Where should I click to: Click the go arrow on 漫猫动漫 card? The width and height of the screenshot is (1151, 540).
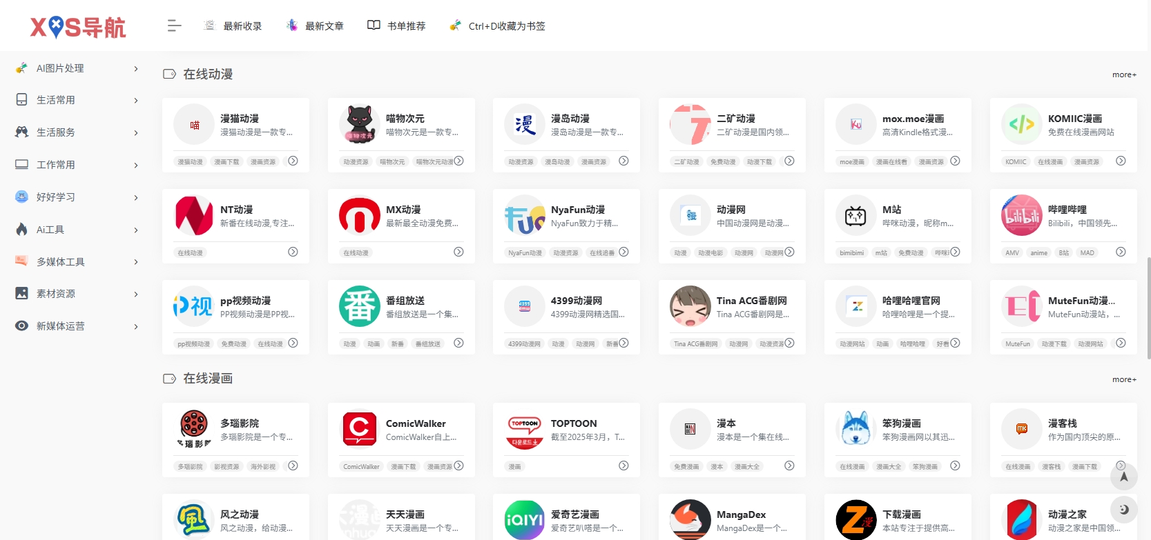[x=293, y=161]
